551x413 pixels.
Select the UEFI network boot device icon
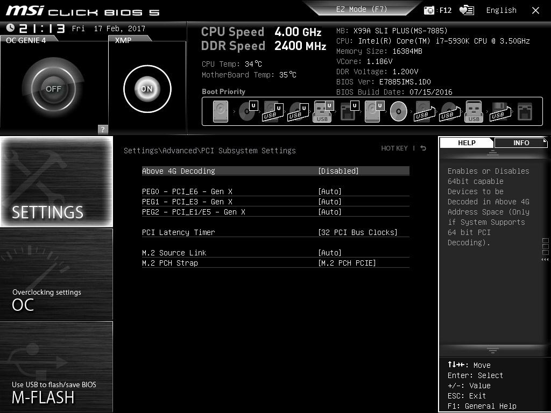(350, 111)
